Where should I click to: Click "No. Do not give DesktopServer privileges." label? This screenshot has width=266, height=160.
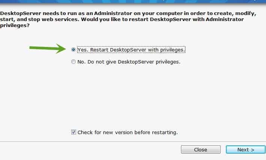coord(129,62)
